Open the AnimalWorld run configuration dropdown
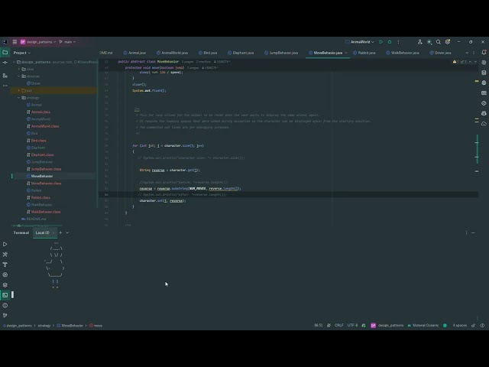The image size is (489, 367). 360,42
